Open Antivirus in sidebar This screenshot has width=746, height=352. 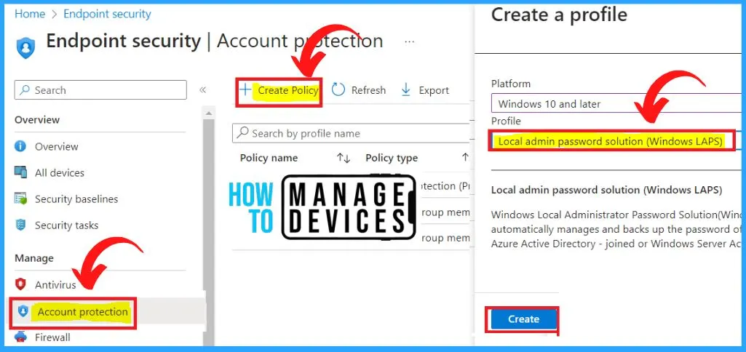point(55,285)
